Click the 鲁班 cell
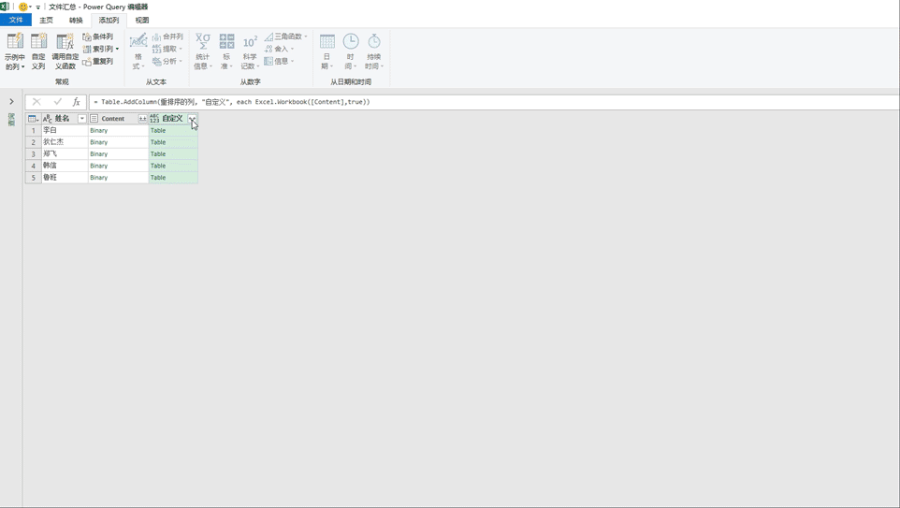This screenshot has height=508, width=900. [65, 178]
